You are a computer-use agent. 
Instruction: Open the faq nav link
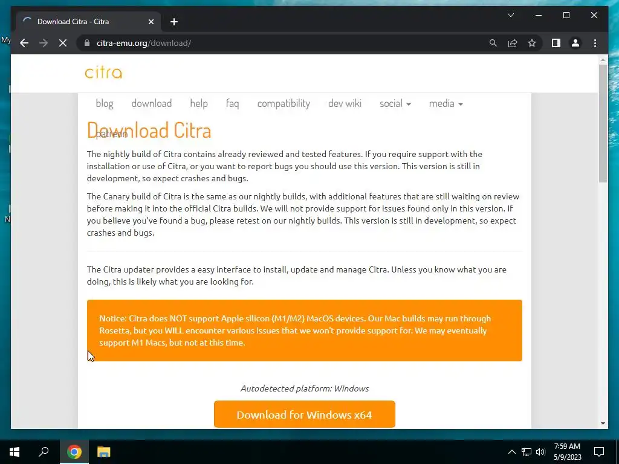(233, 103)
